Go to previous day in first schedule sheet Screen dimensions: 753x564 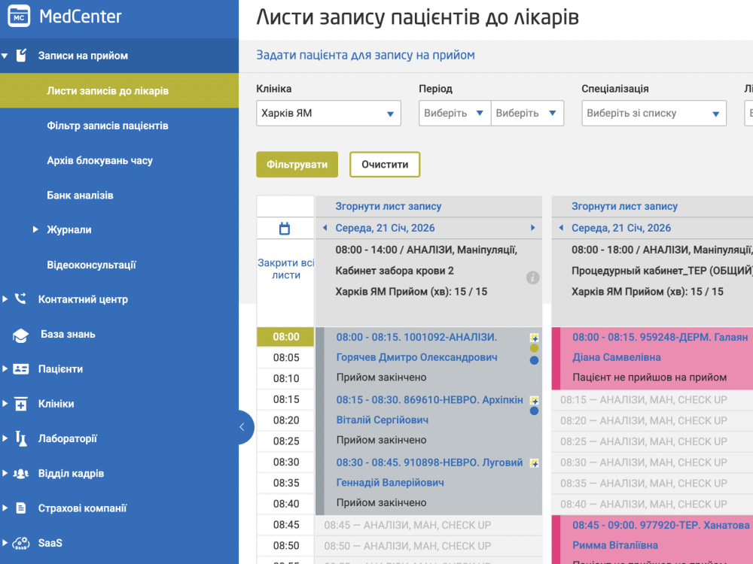[x=325, y=228]
